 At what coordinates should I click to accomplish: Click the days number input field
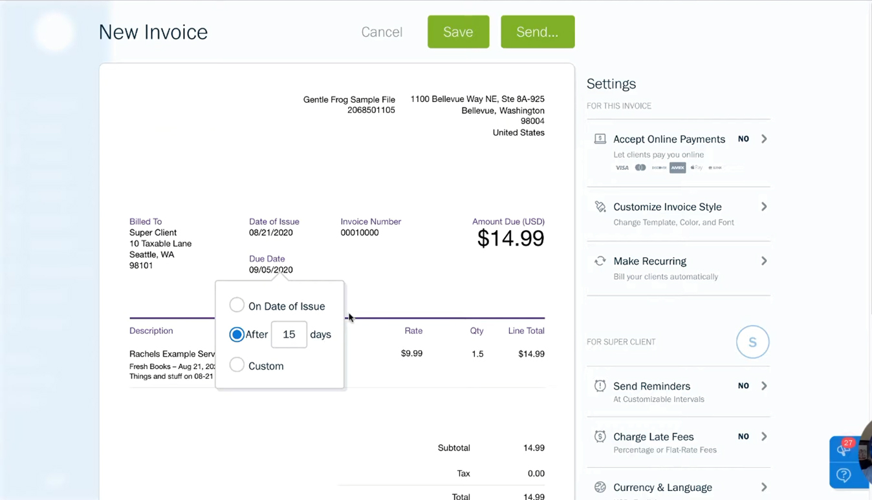click(x=289, y=335)
